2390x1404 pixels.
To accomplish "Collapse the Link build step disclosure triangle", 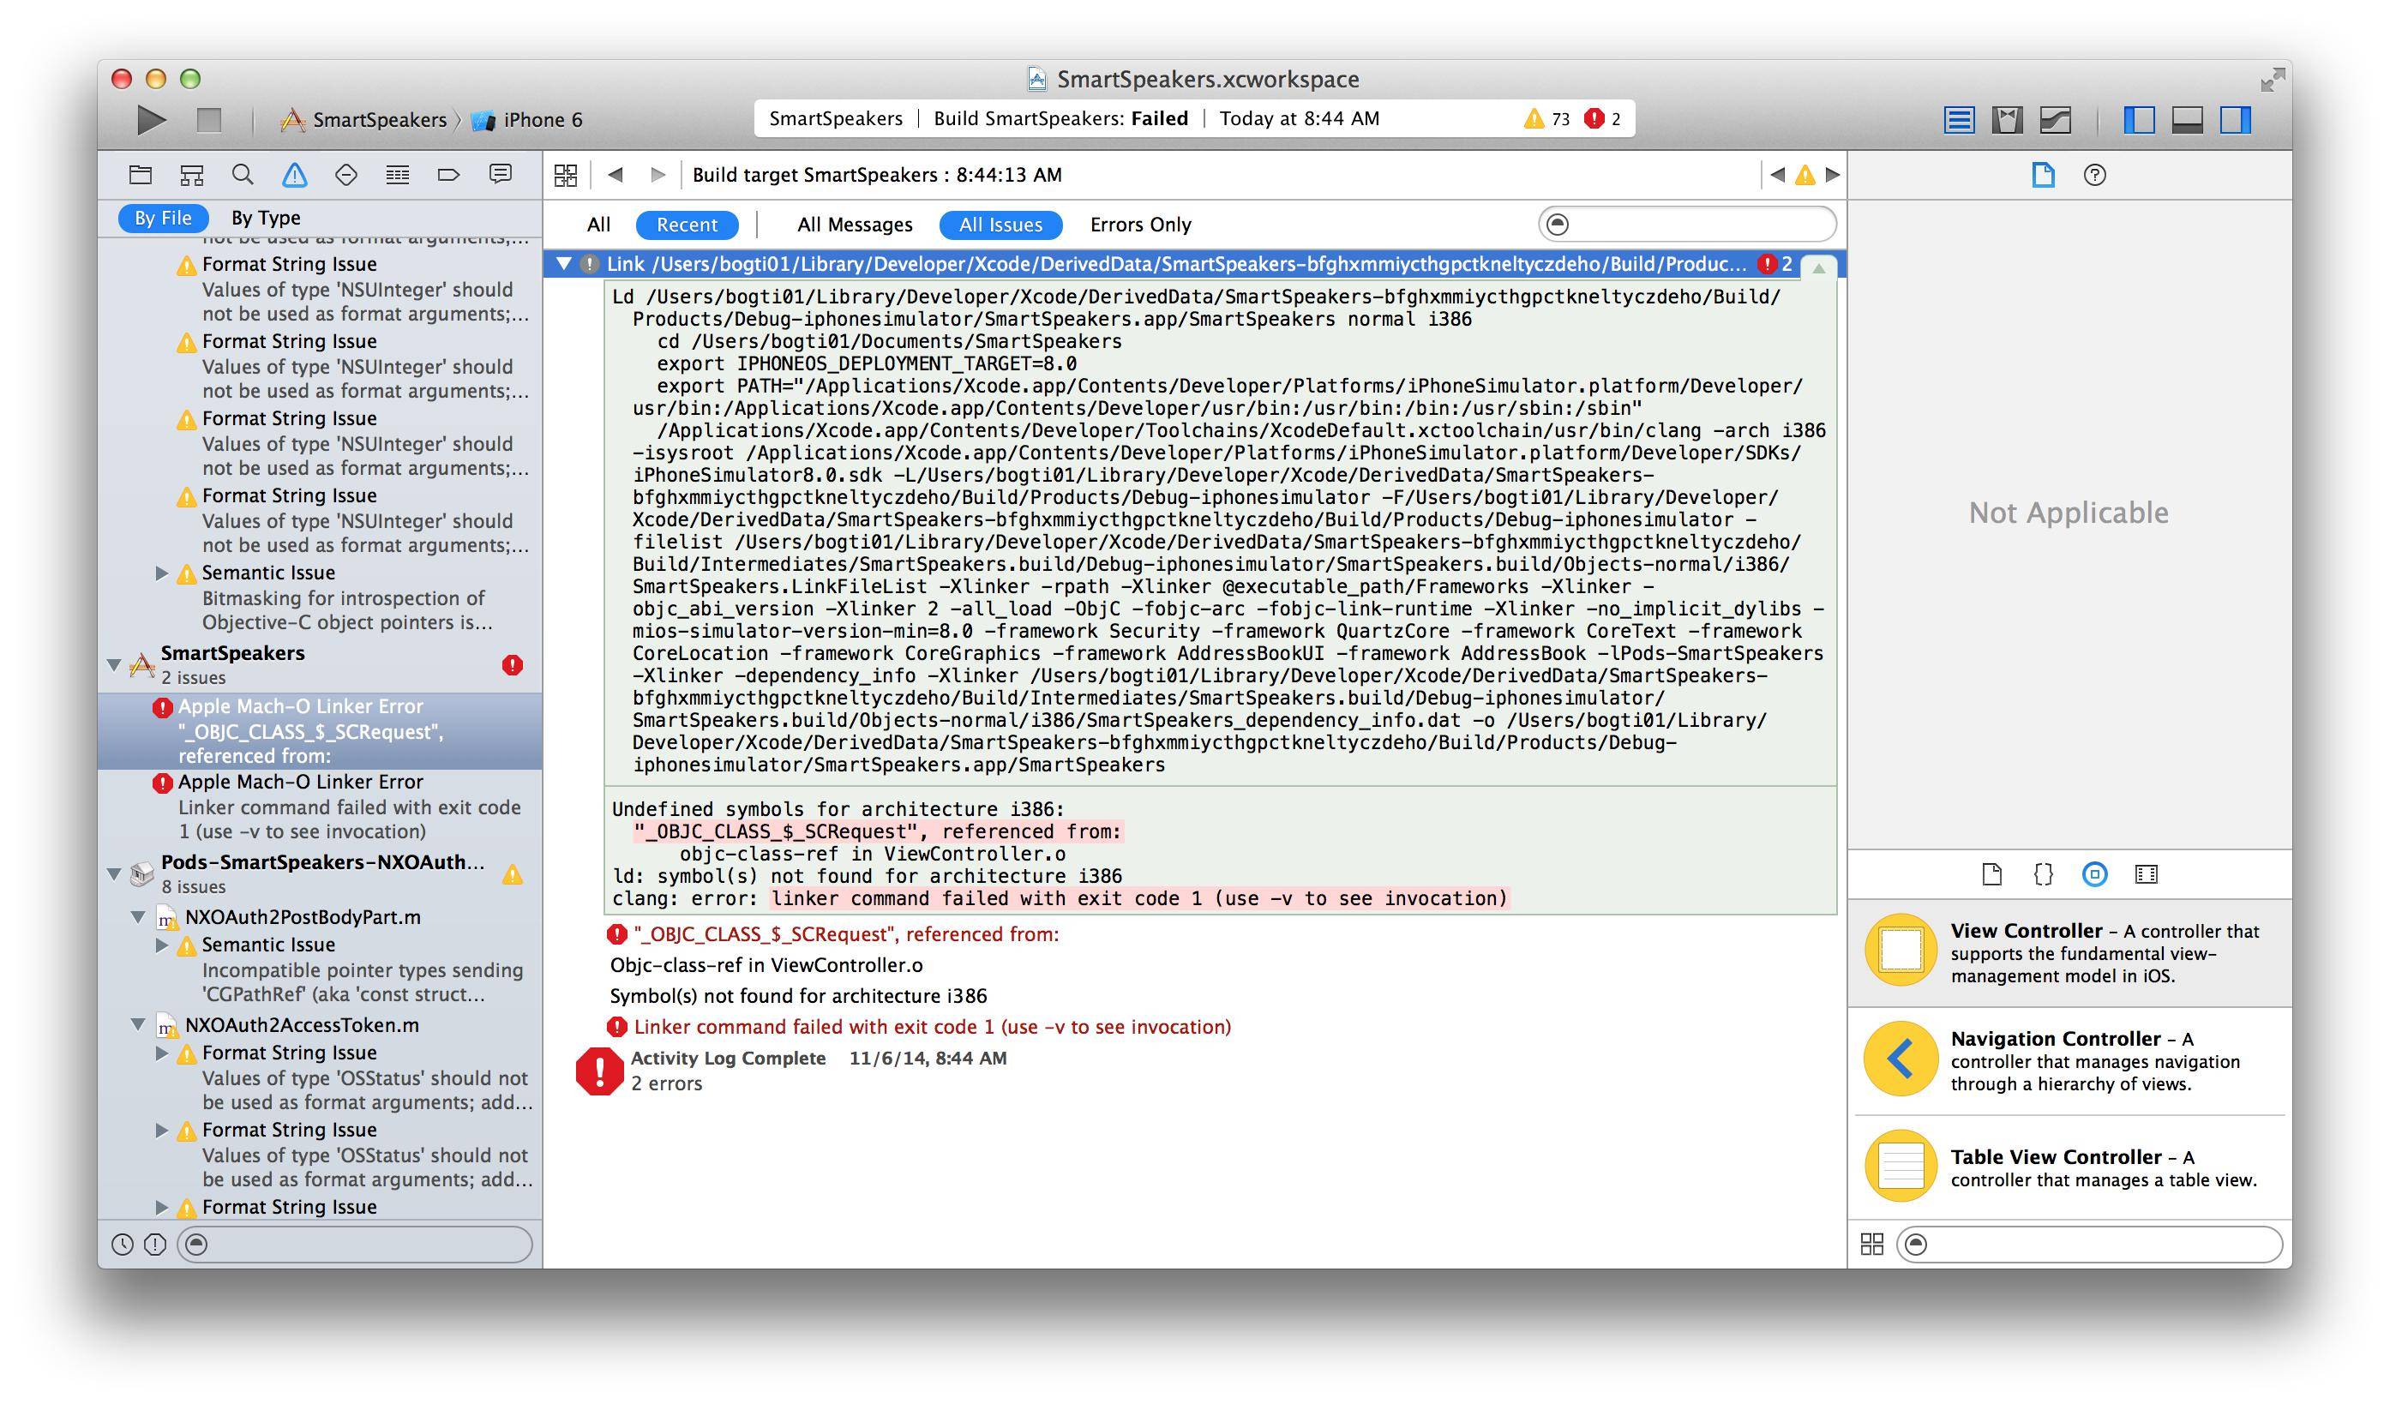I will point(564,263).
